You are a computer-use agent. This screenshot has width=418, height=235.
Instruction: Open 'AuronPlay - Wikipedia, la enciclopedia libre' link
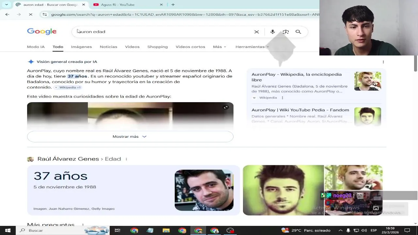pyautogui.click(x=297, y=77)
